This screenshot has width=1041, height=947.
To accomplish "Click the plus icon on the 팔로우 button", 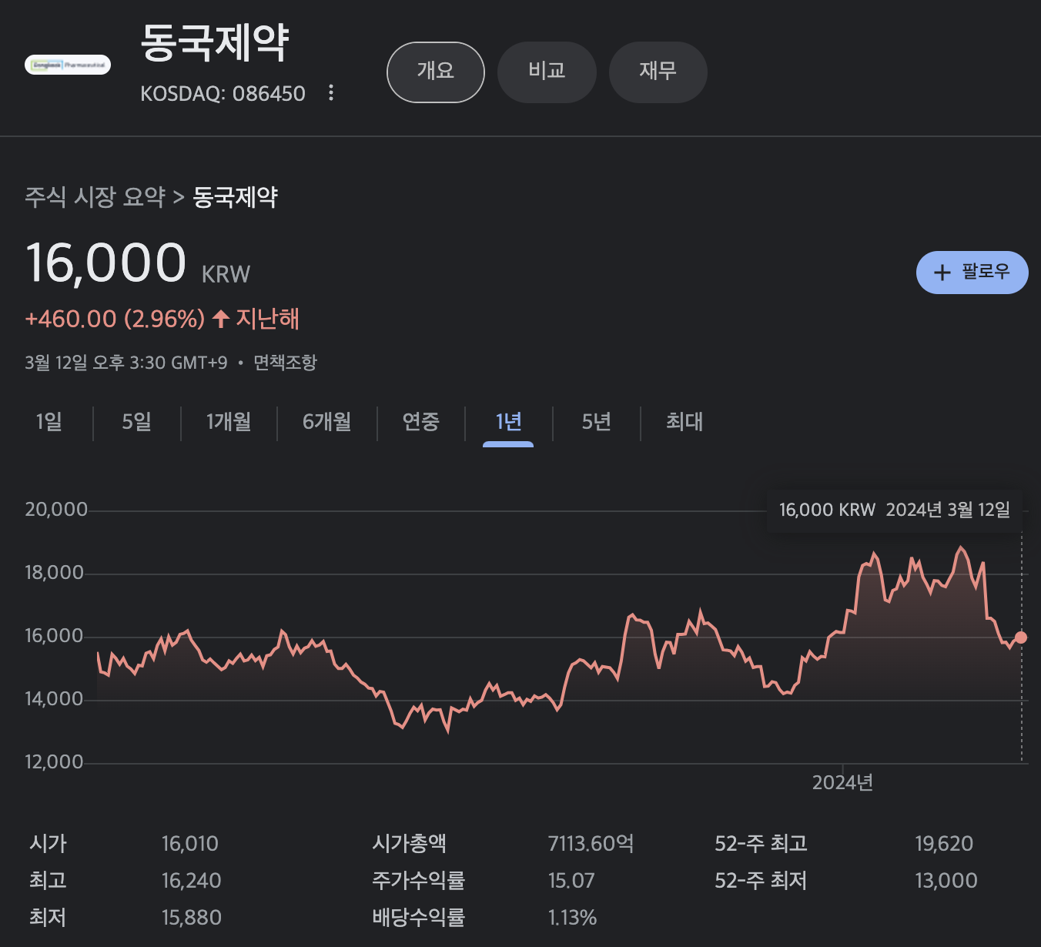I will pos(942,273).
